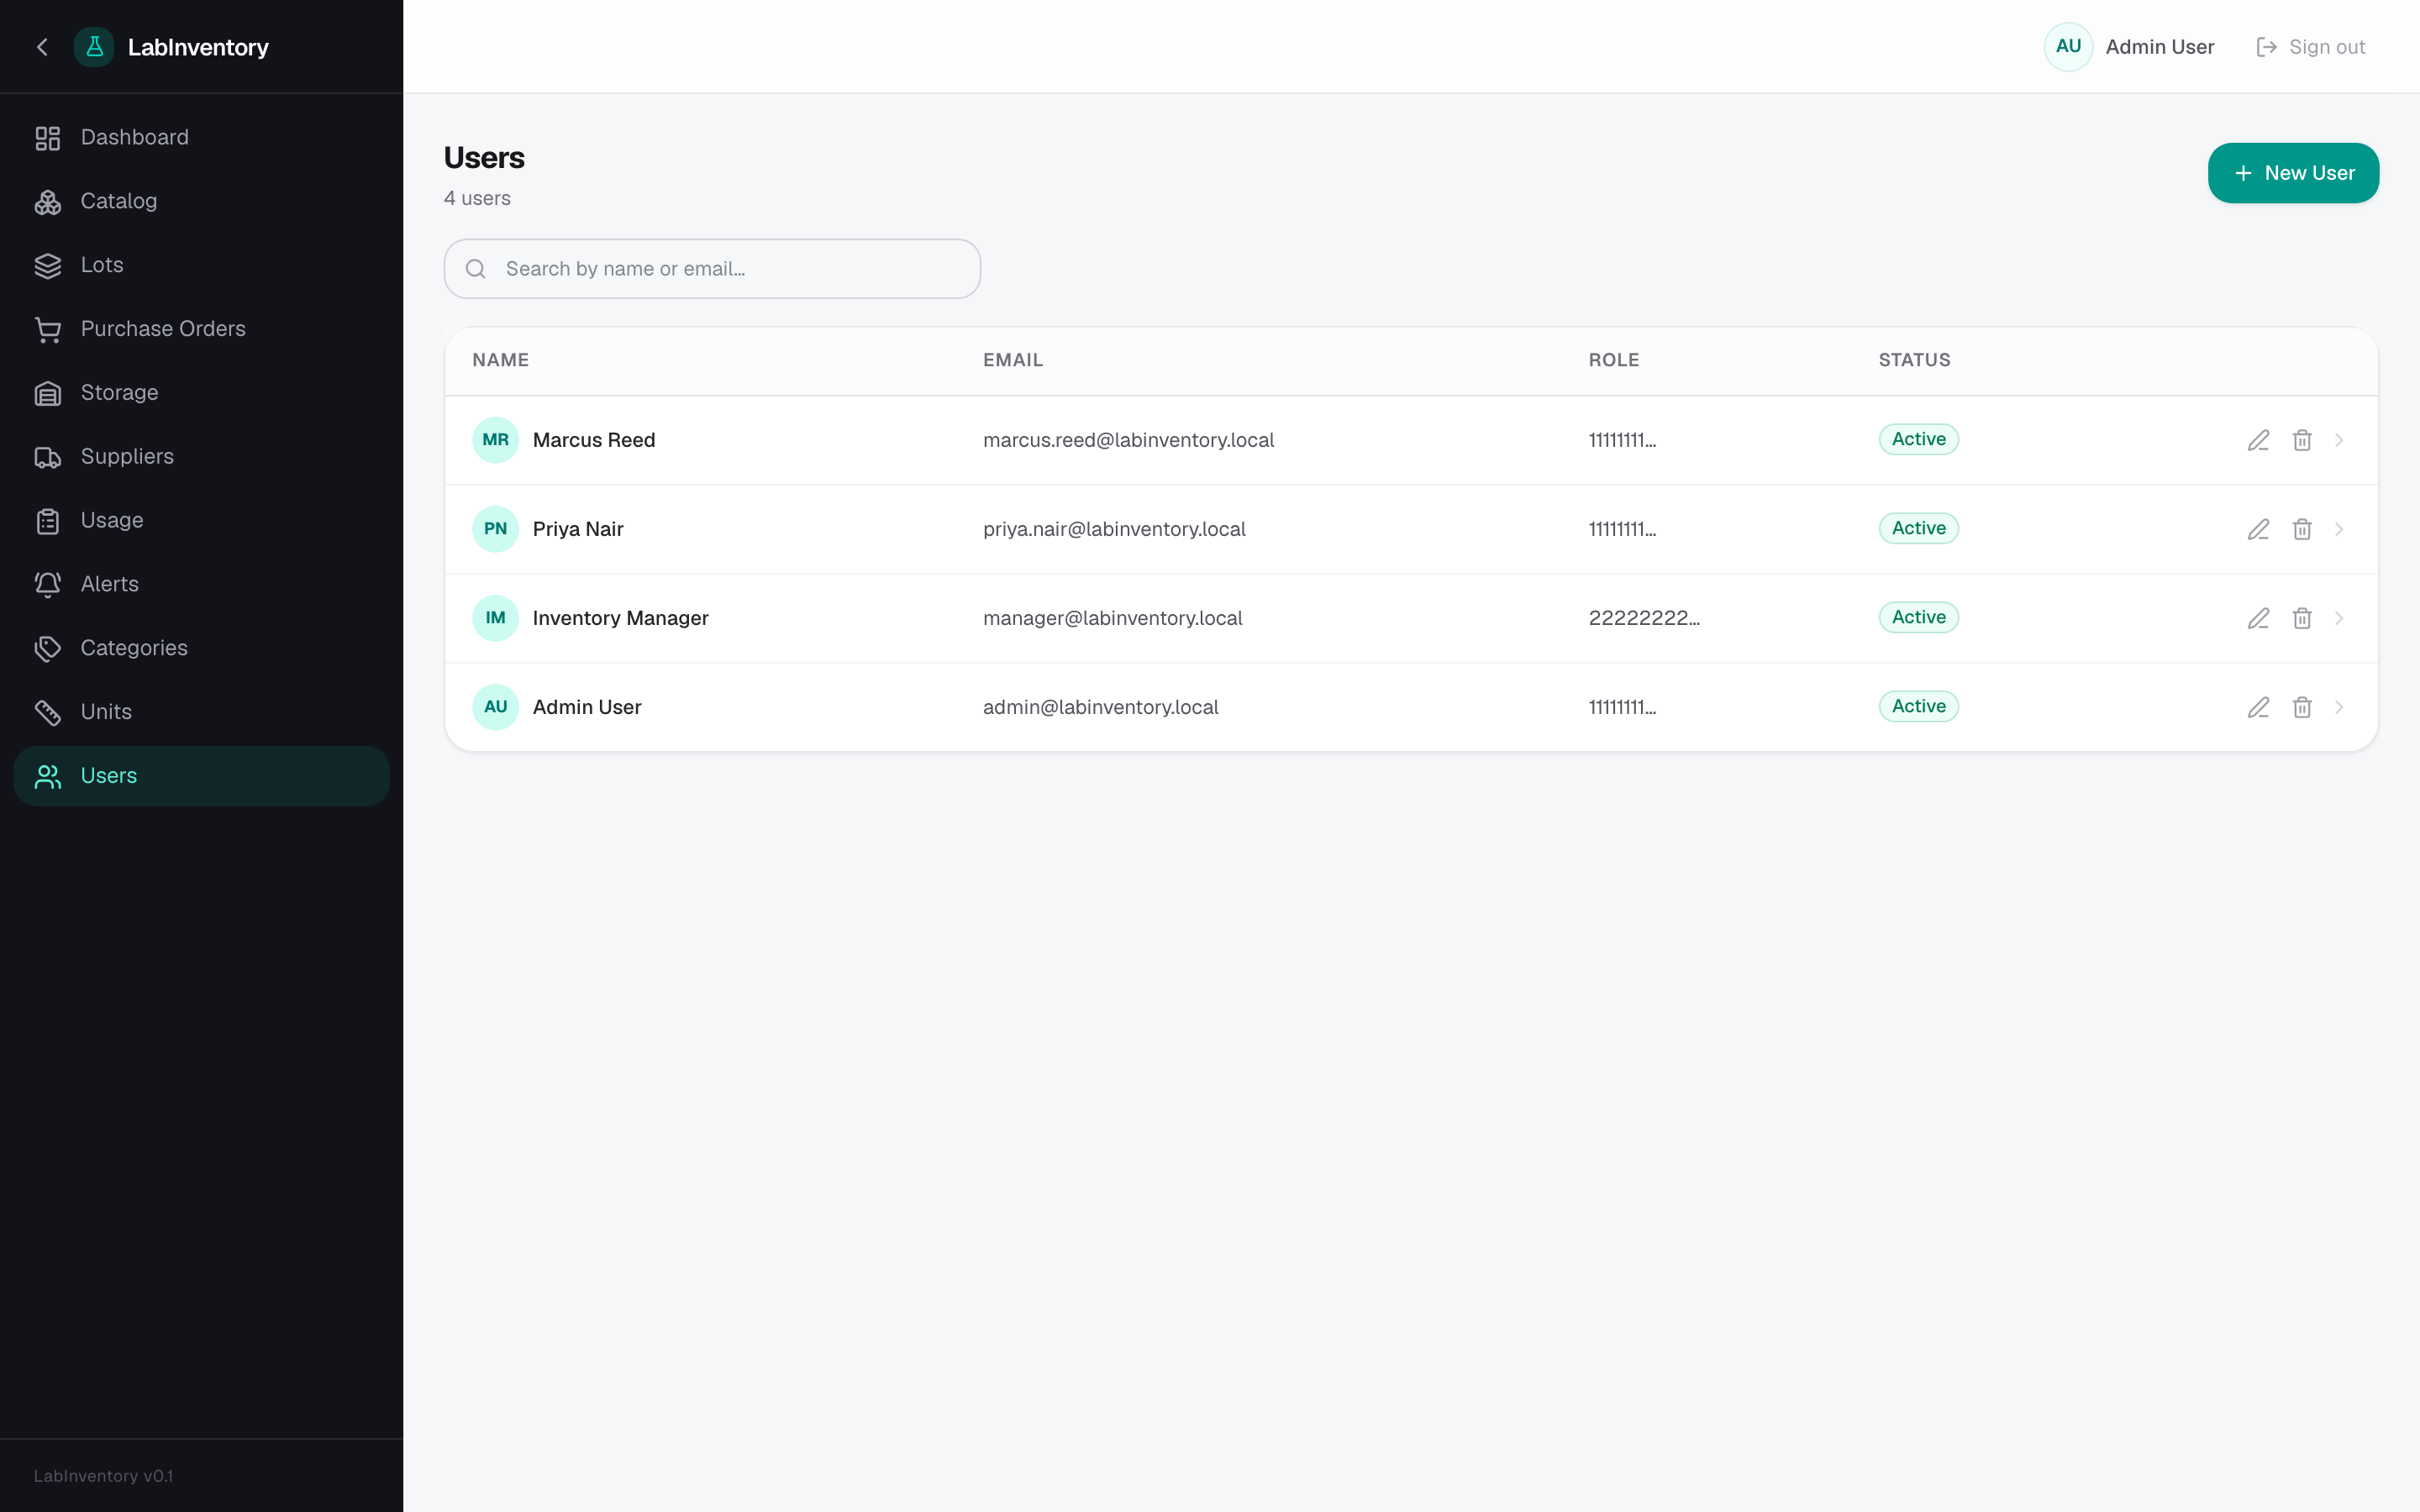The height and width of the screenshot is (1512, 2420).
Task: Delete Marcus Reed with trash icon
Action: click(x=2302, y=440)
